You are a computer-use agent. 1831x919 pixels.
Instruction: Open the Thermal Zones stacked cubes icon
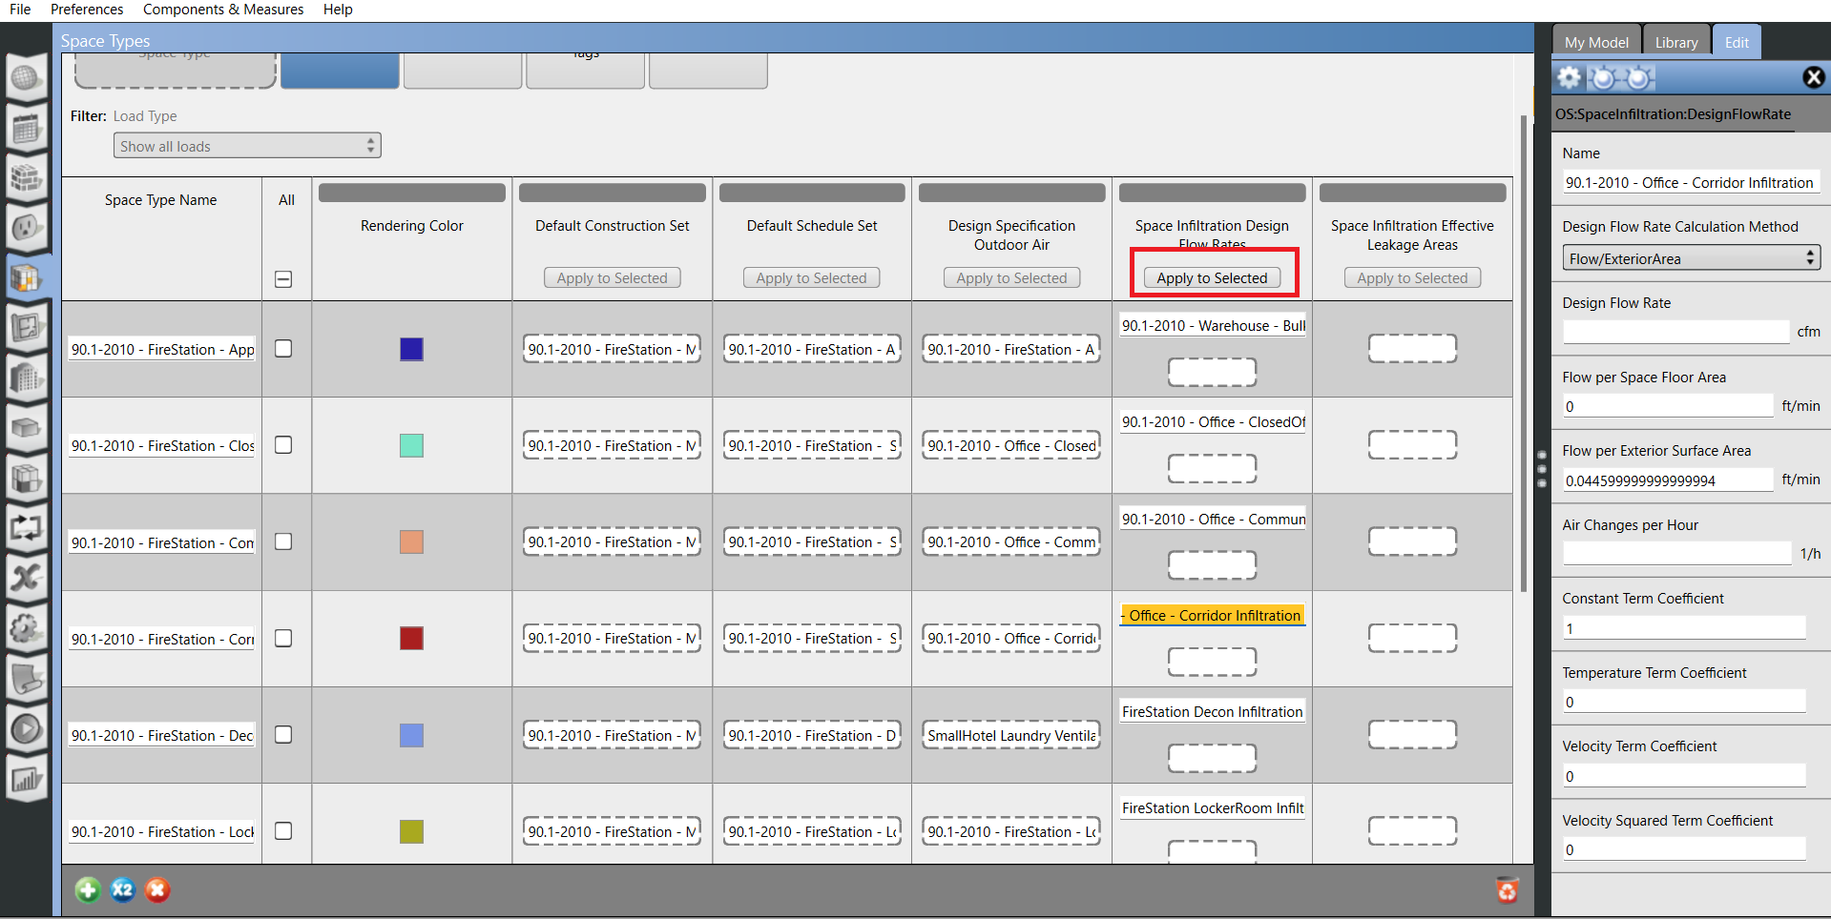tap(26, 478)
